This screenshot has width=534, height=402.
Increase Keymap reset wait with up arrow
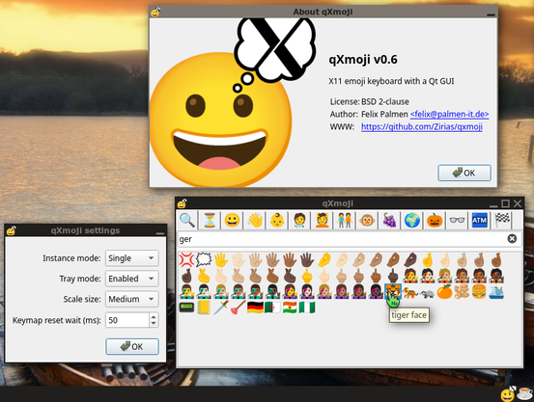(154, 316)
